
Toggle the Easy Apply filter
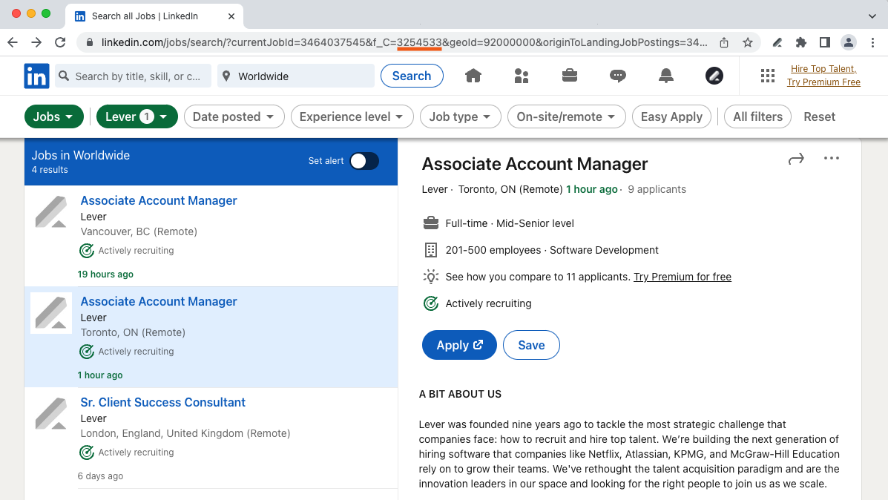pyautogui.click(x=671, y=116)
